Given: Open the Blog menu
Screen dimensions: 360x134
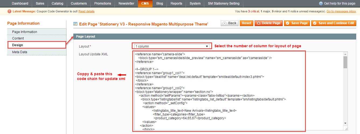Looking at the screenshot, I should pyautogui.click(x=160, y=3).
